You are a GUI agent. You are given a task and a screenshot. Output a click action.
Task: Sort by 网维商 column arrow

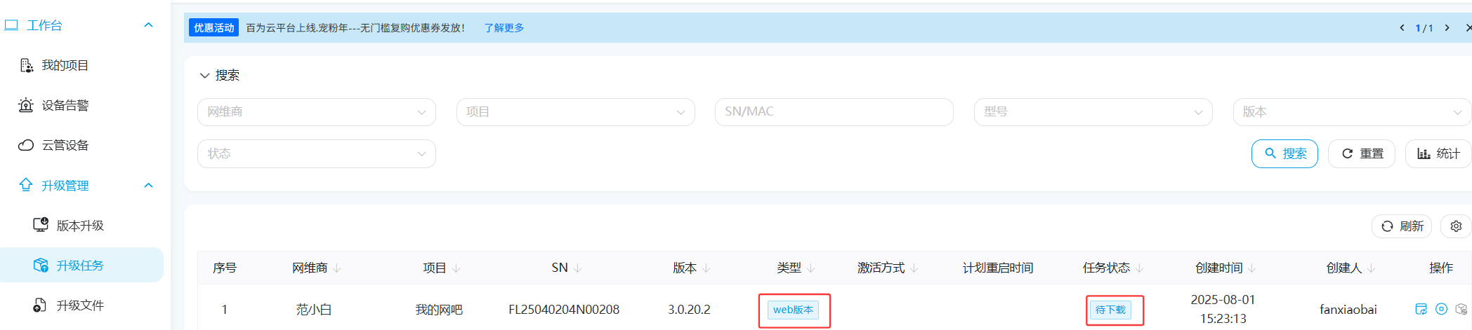pos(337,268)
